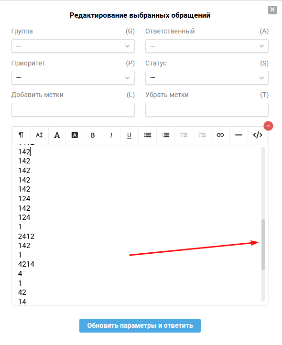Focus the Добавить метки field

[73, 109]
